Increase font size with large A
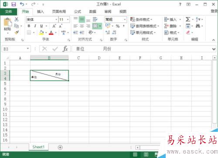218x158 pixels. pyautogui.click(x=54, y=26)
